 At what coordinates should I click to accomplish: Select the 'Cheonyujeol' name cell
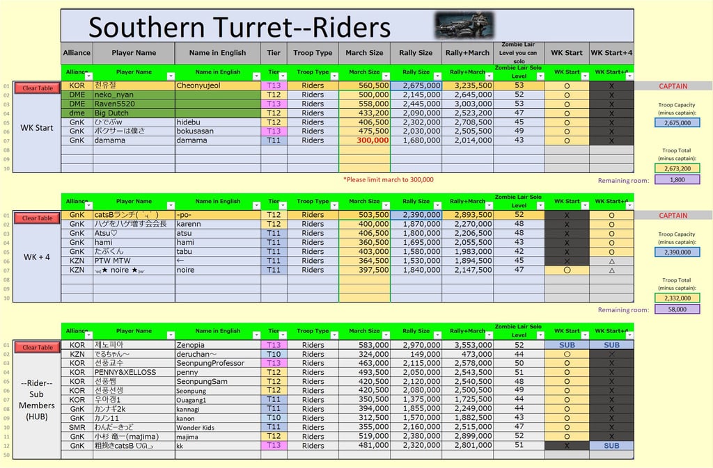coord(218,86)
